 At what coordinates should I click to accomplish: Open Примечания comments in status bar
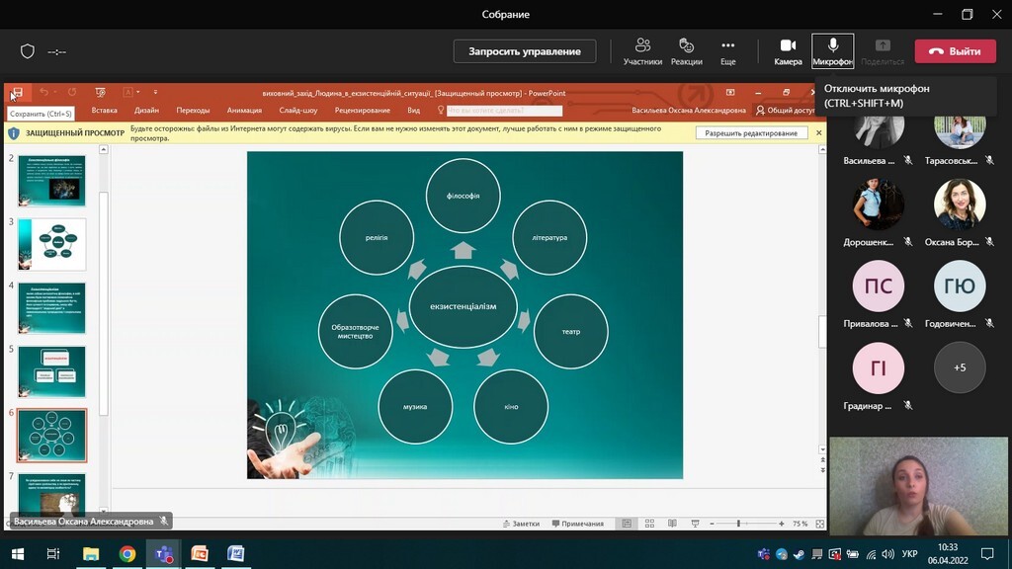577,524
